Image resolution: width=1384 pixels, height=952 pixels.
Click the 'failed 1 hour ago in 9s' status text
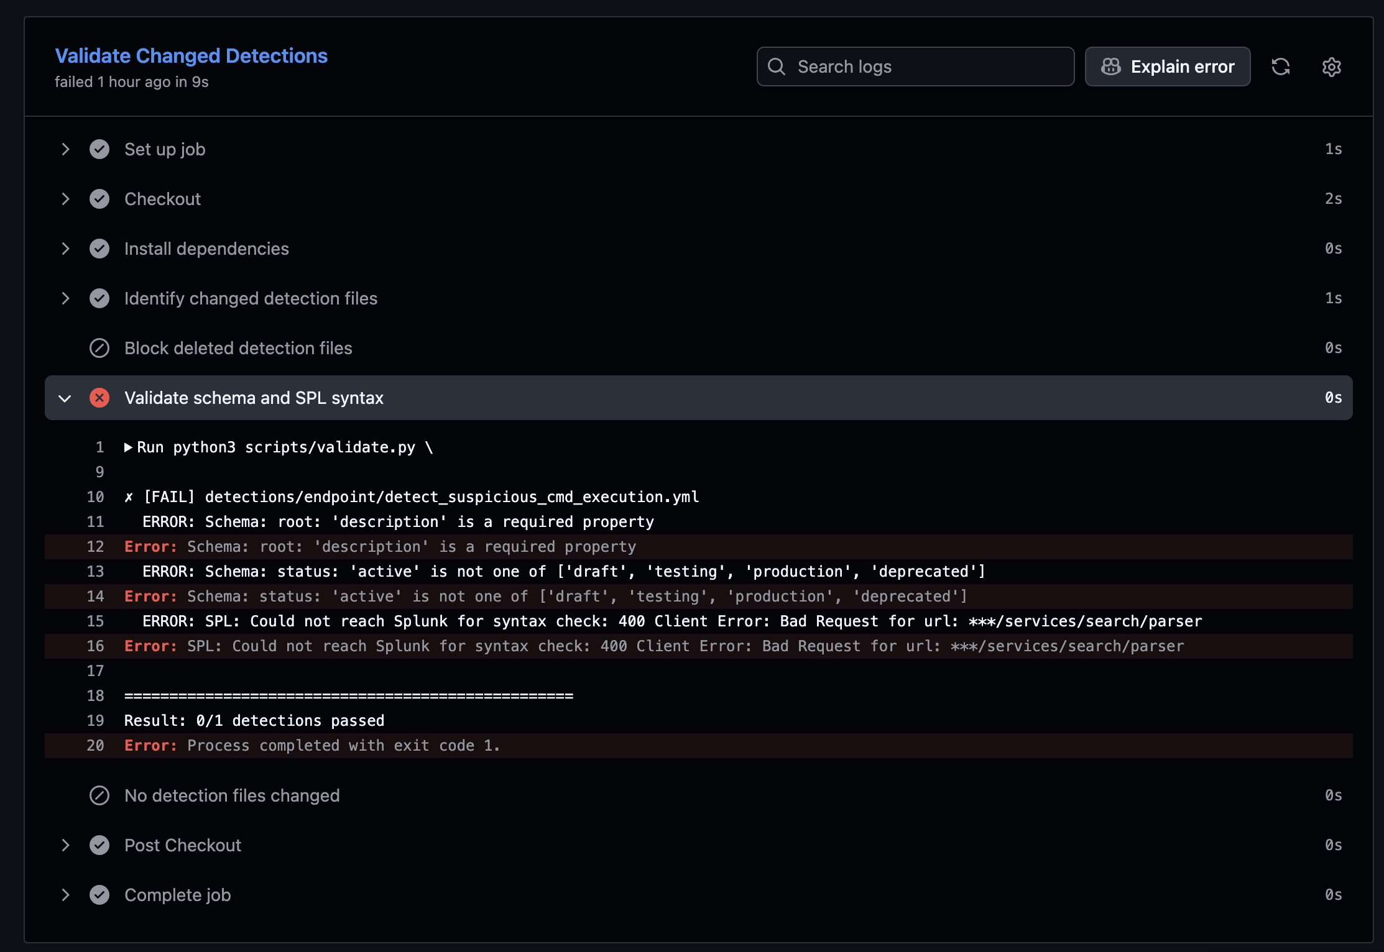point(131,82)
